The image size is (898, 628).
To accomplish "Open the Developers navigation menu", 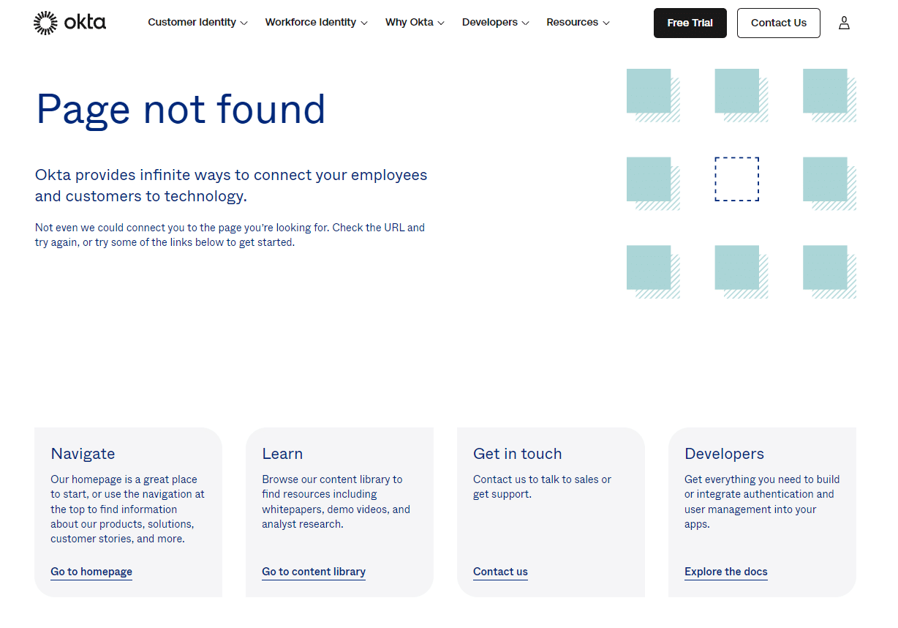I will pyautogui.click(x=495, y=23).
